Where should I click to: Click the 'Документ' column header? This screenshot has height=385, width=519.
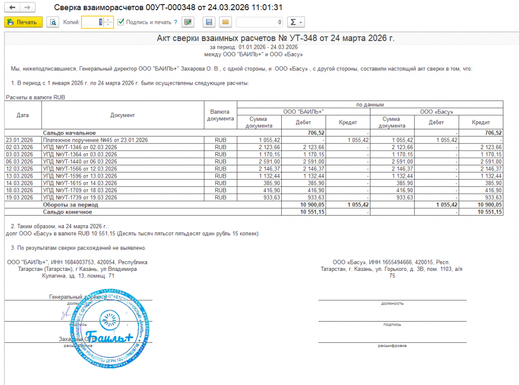coord(123,115)
